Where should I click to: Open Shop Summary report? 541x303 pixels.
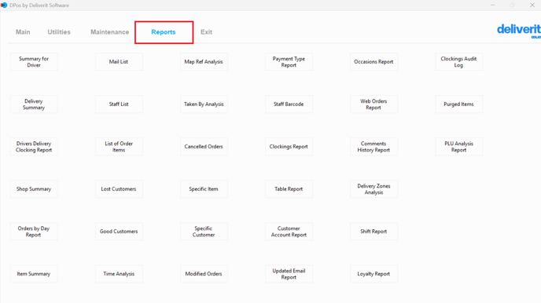[34, 188]
